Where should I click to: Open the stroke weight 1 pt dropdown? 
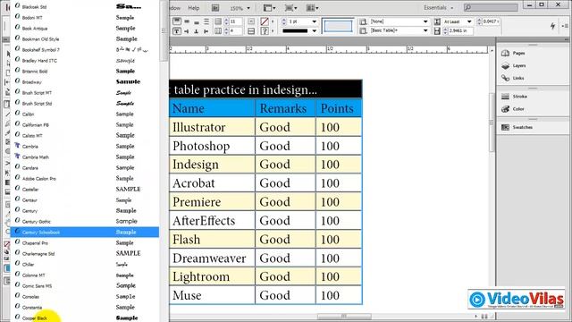(x=314, y=21)
